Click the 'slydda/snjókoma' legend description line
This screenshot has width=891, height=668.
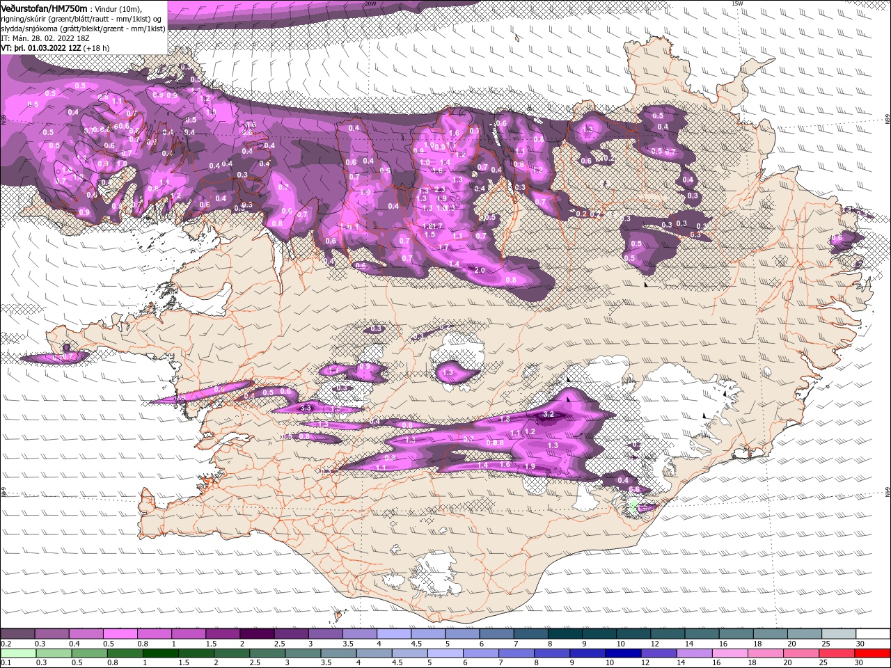pyautogui.click(x=83, y=29)
